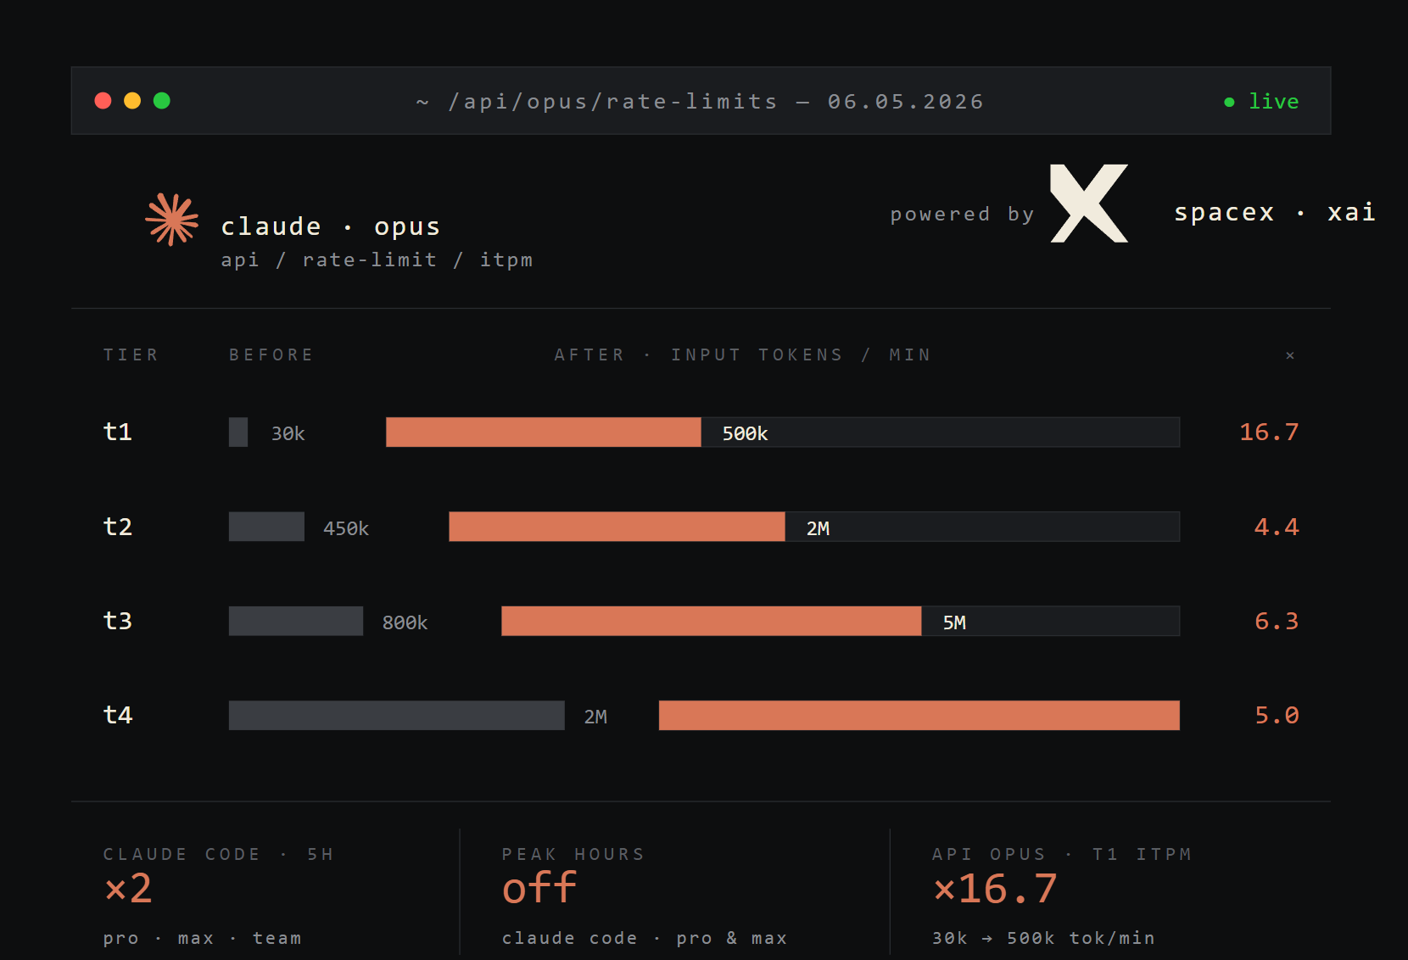This screenshot has width=1408, height=960.
Task: Click the "6.3" multiplier in the t3 row
Action: pyautogui.click(x=1277, y=621)
